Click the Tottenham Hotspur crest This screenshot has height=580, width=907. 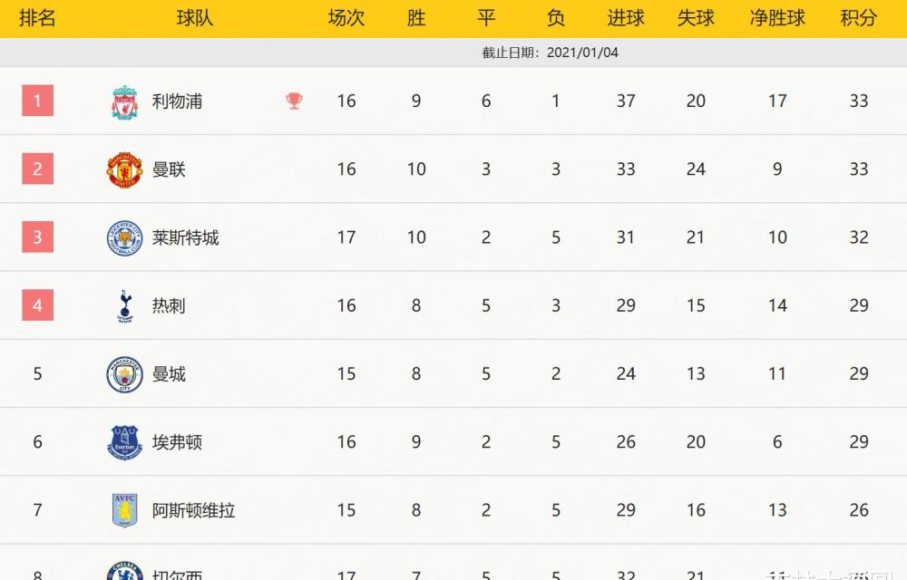tap(124, 306)
